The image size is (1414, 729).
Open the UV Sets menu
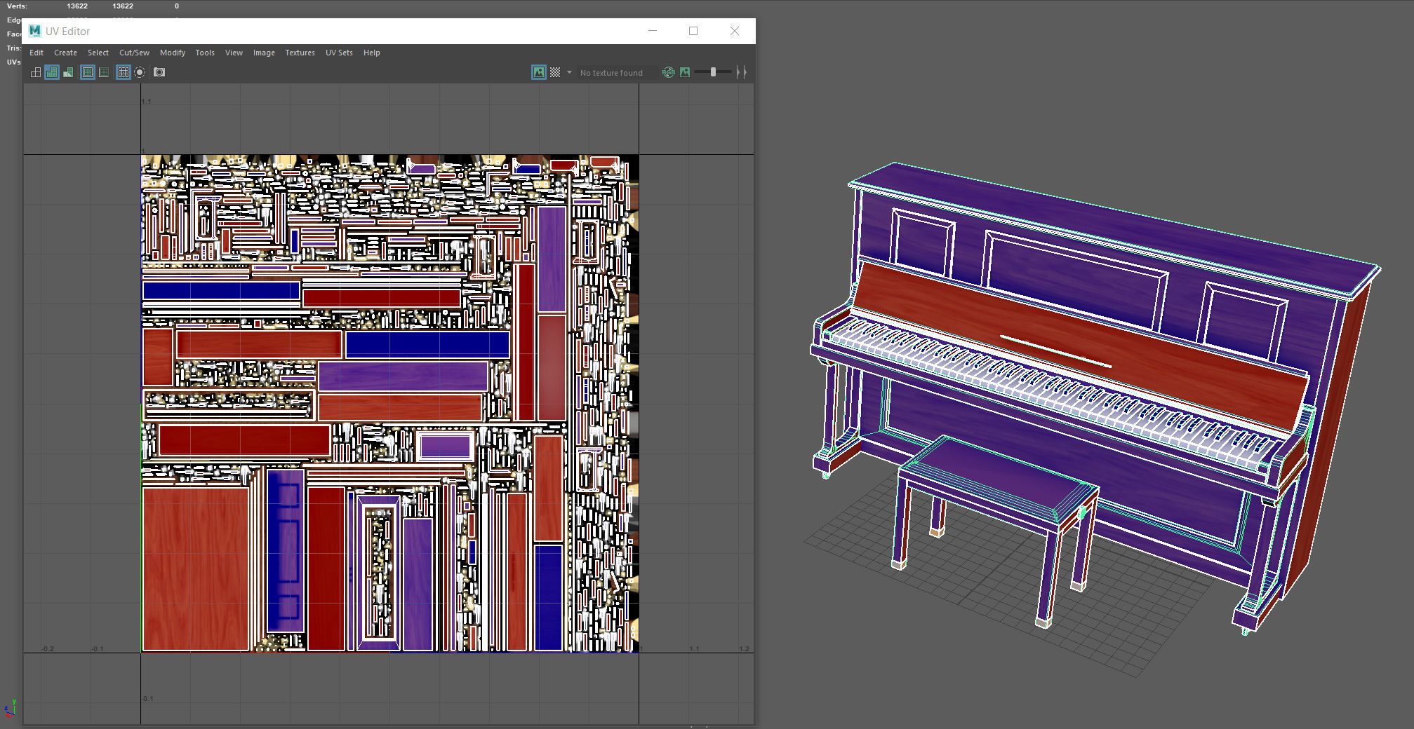(339, 53)
